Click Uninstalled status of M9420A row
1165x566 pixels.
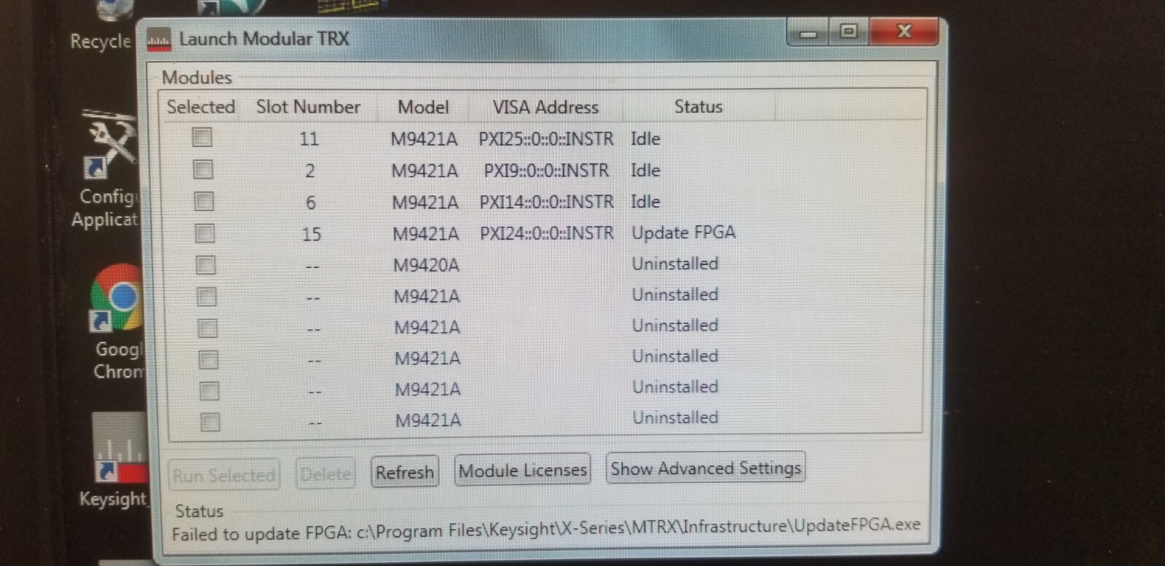tap(675, 264)
